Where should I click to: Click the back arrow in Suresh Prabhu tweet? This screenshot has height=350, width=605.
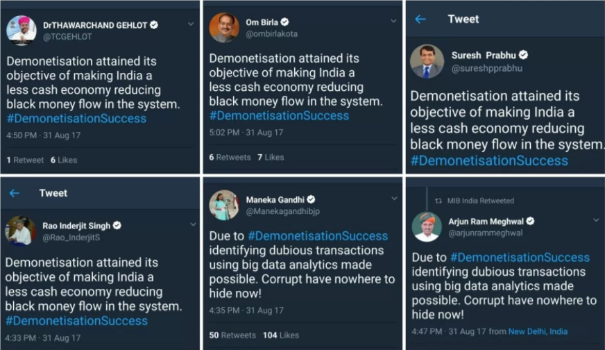pyautogui.click(x=420, y=19)
